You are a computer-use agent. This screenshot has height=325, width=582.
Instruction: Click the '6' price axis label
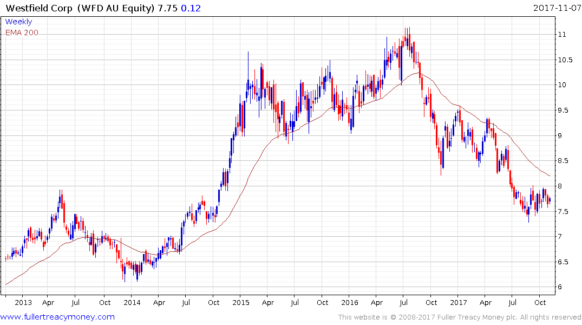coord(560,287)
